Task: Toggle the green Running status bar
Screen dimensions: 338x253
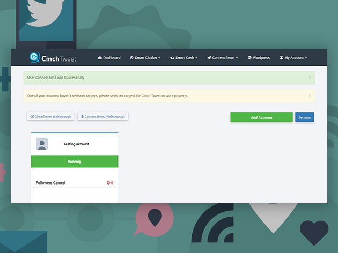Action: [x=75, y=162]
